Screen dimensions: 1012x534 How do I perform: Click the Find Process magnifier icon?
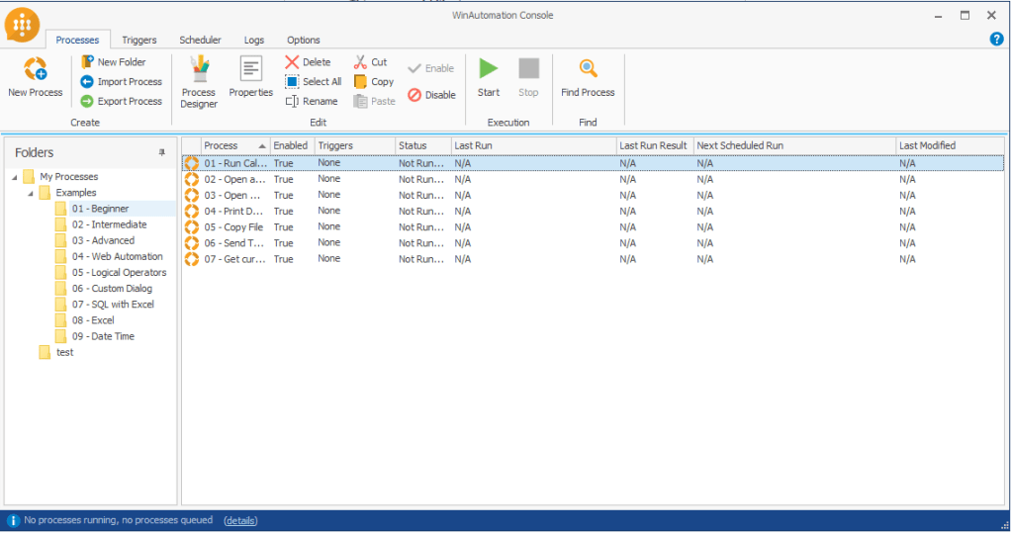point(588,69)
